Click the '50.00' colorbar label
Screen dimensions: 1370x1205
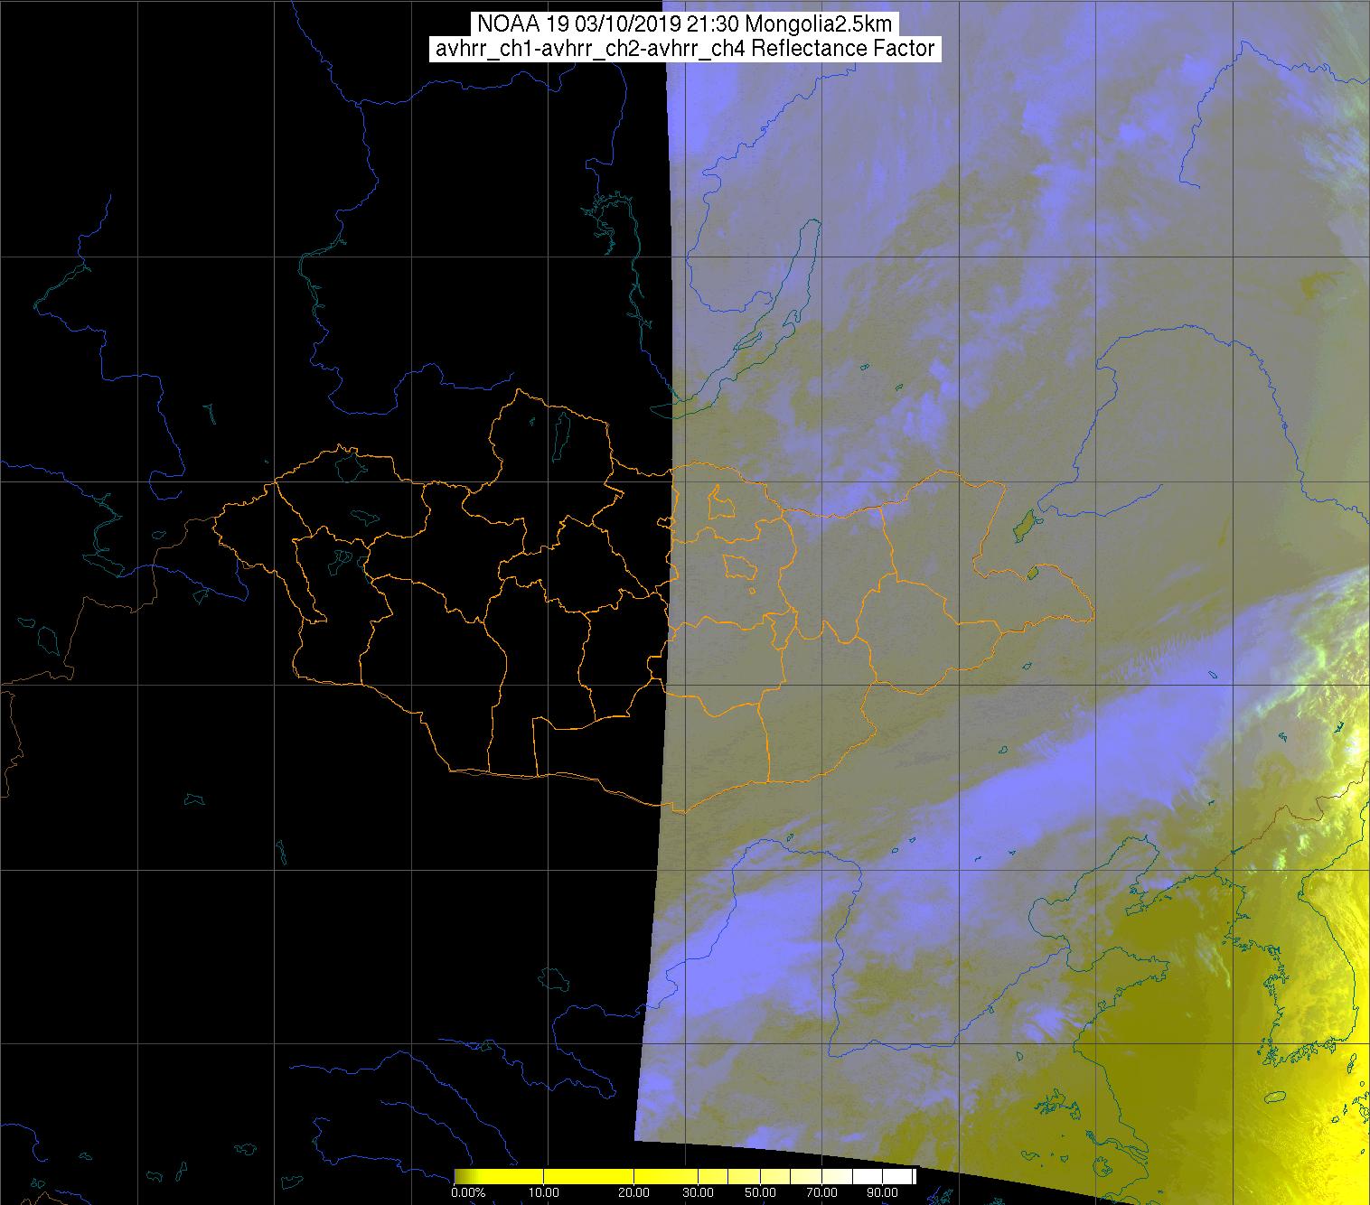(x=760, y=1192)
